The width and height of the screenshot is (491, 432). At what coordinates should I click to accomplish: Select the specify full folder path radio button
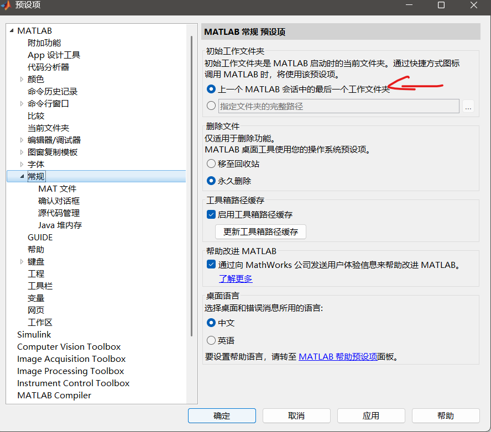click(x=211, y=106)
